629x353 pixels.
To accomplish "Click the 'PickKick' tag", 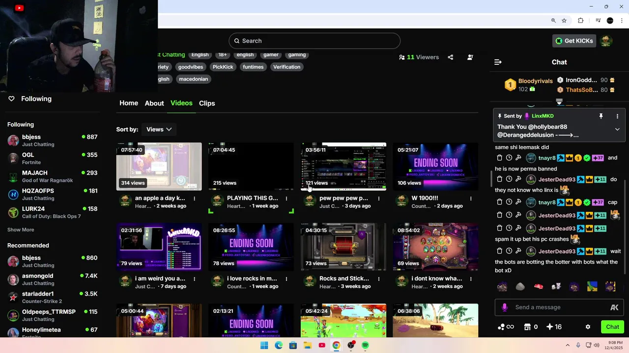I will (223, 67).
